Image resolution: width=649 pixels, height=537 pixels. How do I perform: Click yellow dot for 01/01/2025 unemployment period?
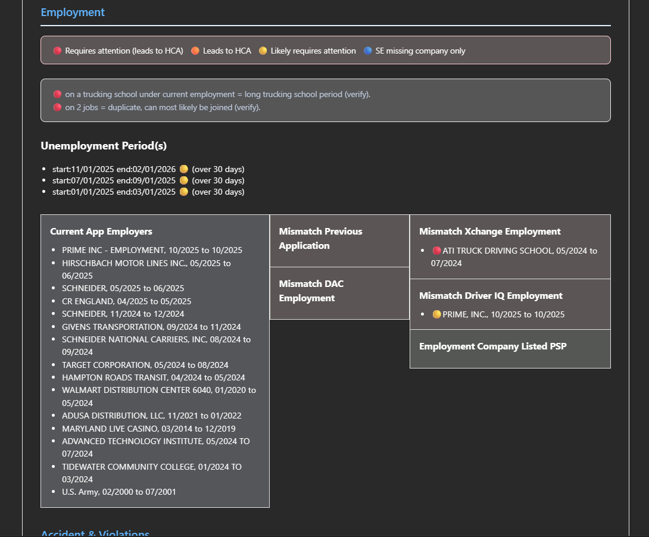pyautogui.click(x=184, y=192)
